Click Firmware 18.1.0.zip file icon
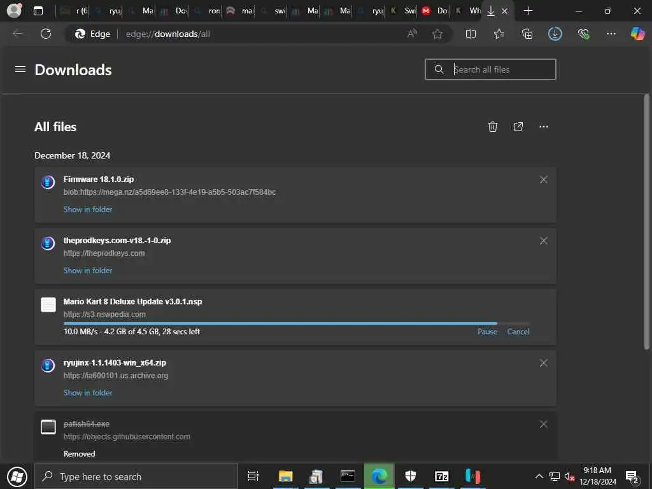This screenshot has width=652, height=489. pyautogui.click(x=48, y=182)
